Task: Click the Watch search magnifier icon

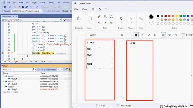Action: click(x=33, y=70)
